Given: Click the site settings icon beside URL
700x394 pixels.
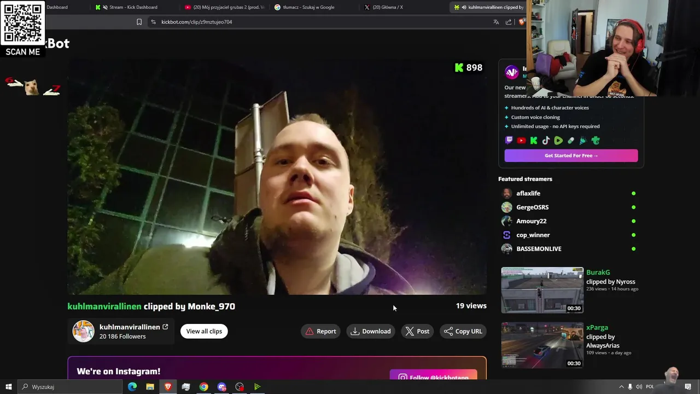Looking at the screenshot, I should [x=153, y=22].
